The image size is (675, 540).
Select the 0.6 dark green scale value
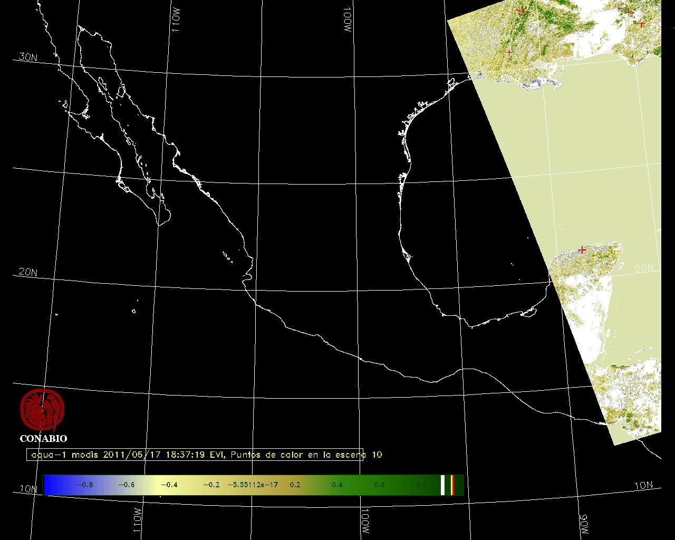pyautogui.click(x=379, y=485)
